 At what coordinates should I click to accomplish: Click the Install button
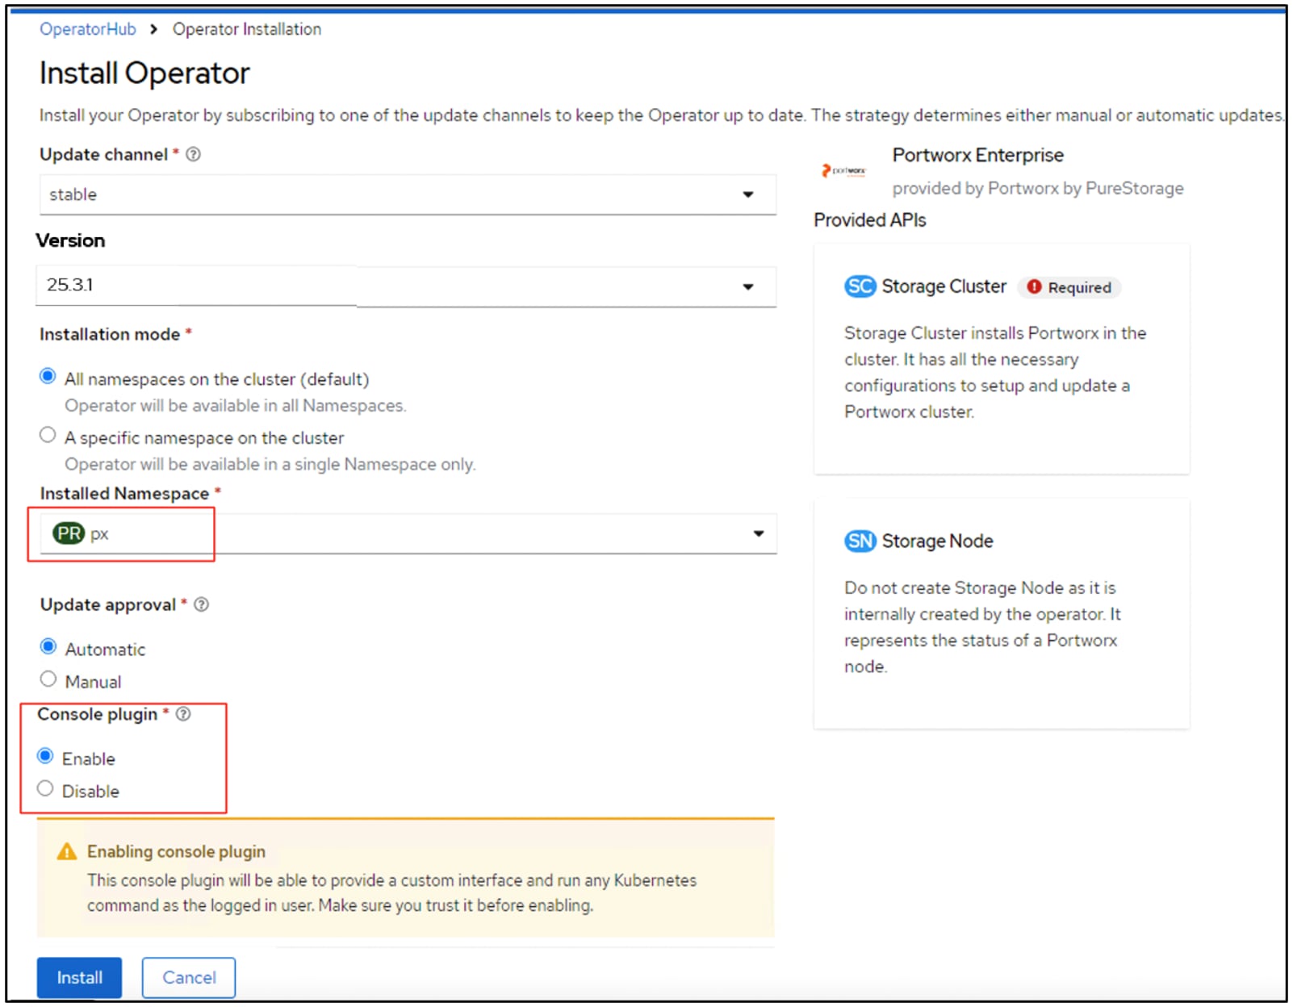[79, 977]
